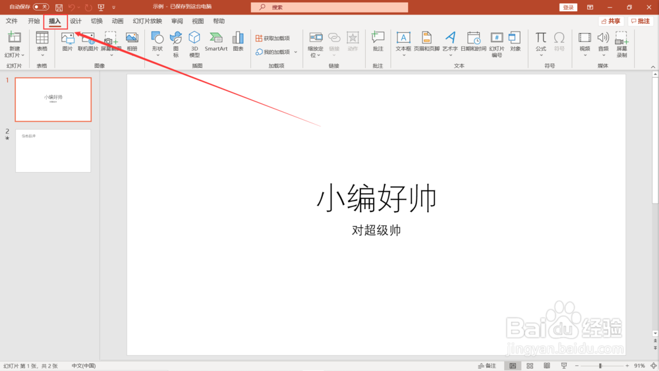Click the Zoom (缩放定位) icon
Image resolution: width=659 pixels, height=371 pixels.
coord(316,38)
